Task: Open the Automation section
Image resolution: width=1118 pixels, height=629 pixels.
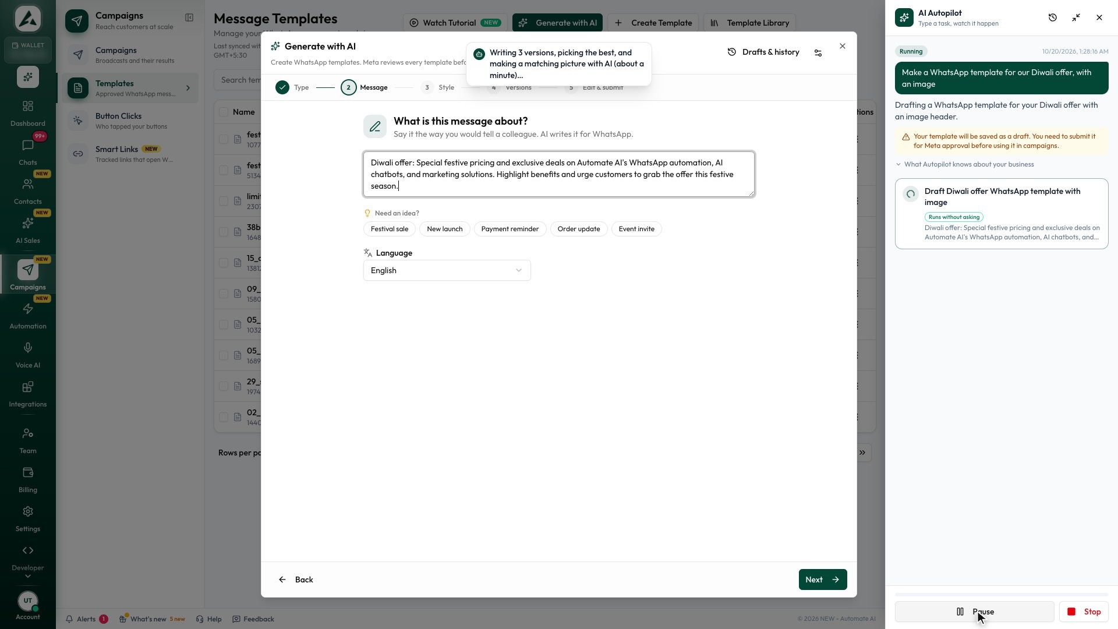Action: point(27,316)
